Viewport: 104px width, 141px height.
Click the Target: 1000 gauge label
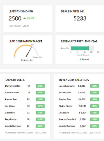coord(37,57)
